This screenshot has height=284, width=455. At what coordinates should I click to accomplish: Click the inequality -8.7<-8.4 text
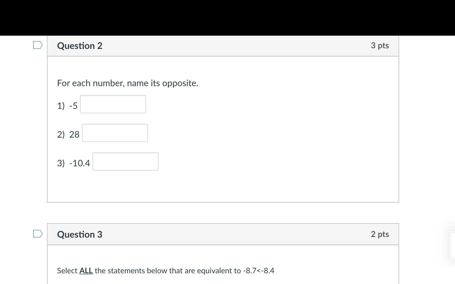point(258,271)
